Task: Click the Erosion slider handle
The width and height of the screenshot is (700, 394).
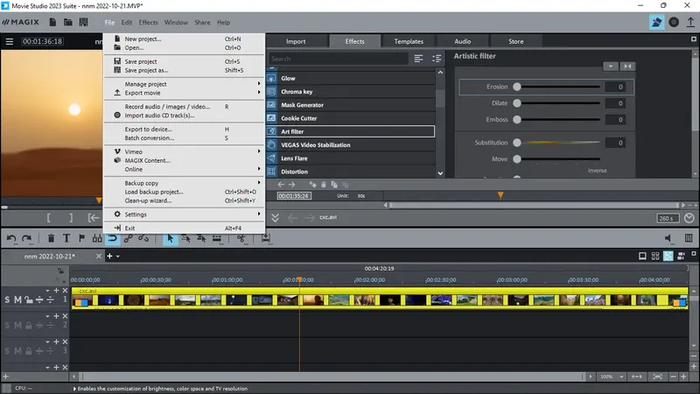Action: (517, 87)
